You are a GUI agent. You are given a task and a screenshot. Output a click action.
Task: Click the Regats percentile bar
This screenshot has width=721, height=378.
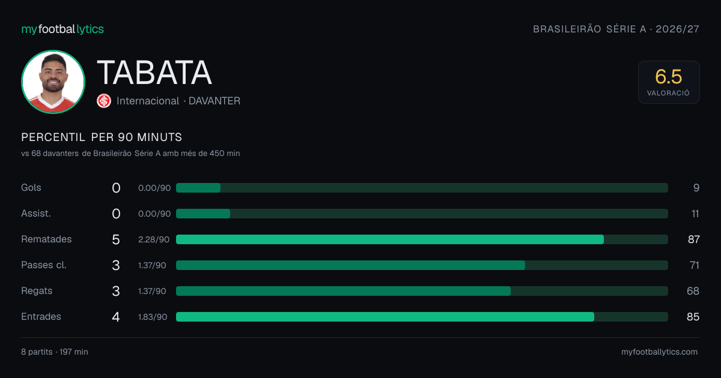point(422,291)
